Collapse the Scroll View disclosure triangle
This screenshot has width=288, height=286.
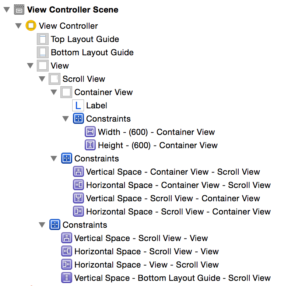coord(42,79)
